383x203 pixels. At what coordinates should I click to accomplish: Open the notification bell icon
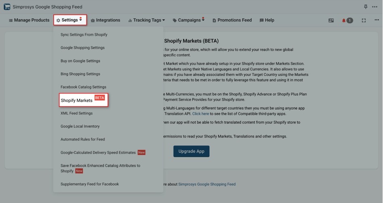pyautogui.click(x=344, y=21)
